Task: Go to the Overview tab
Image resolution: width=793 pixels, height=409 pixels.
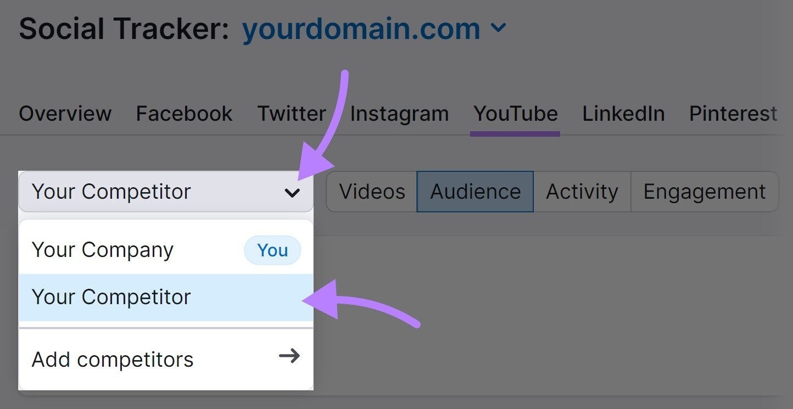Action: 65,114
